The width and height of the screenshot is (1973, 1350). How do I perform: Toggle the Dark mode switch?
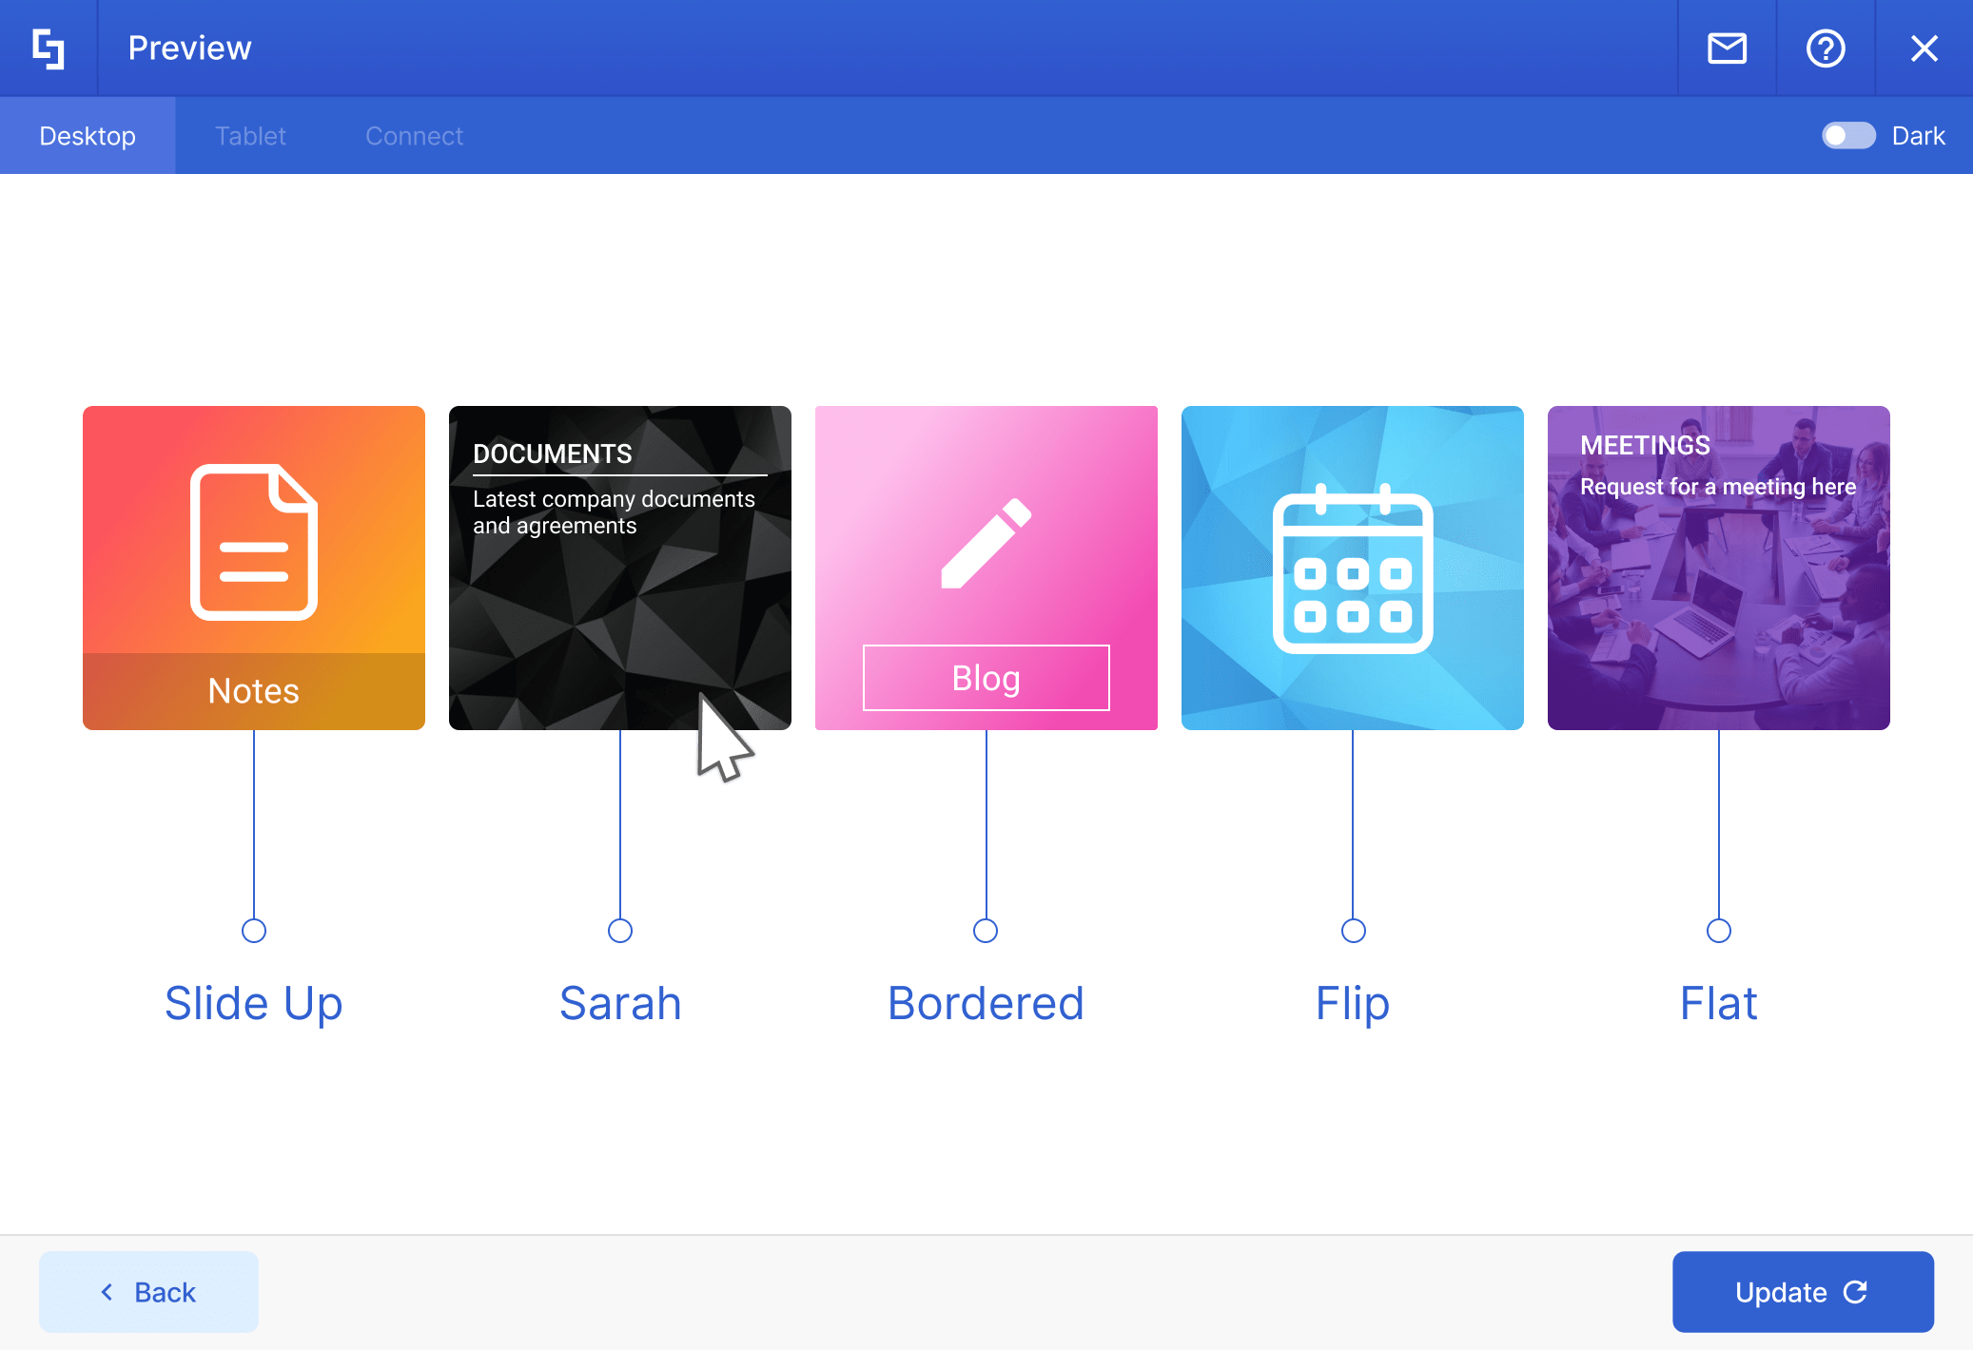pyautogui.click(x=1847, y=136)
